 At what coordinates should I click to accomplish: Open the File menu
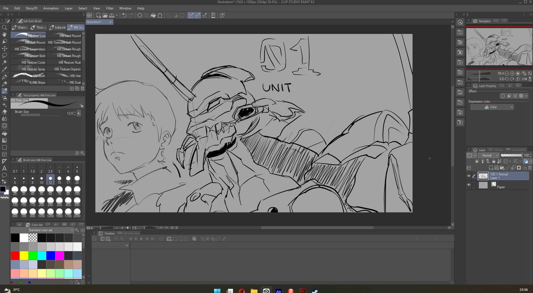click(x=6, y=8)
